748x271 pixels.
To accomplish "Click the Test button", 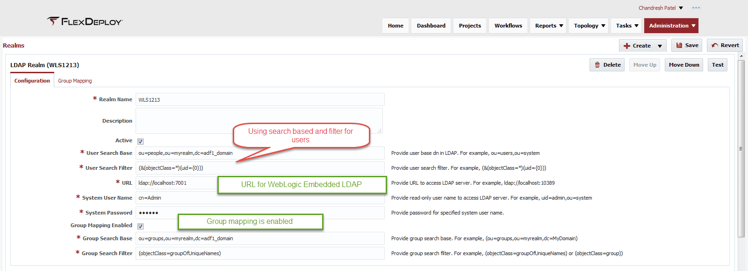I will click(718, 65).
